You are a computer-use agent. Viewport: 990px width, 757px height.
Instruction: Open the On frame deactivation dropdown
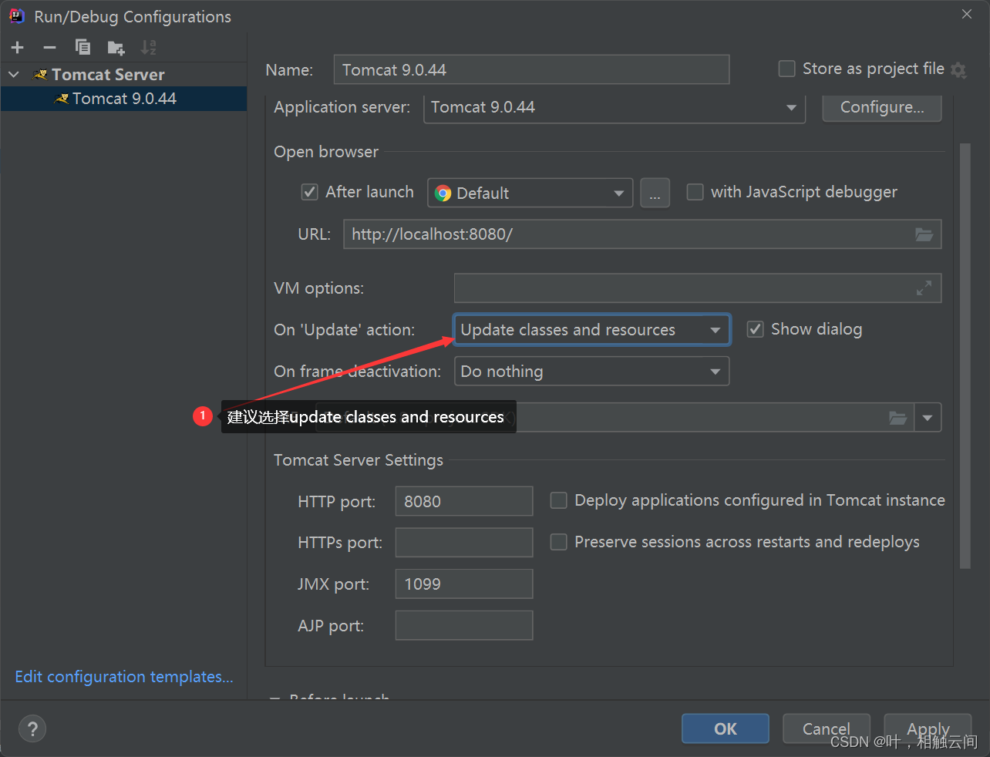(x=592, y=372)
